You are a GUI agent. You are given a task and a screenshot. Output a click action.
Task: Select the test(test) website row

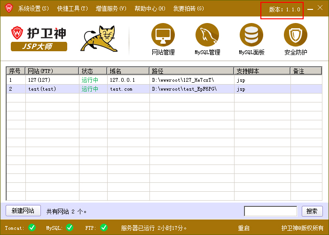pos(164,89)
